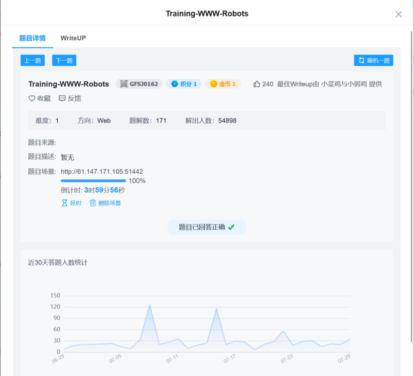Close the Training-WWW-Robots dialog

click(x=399, y=14)
